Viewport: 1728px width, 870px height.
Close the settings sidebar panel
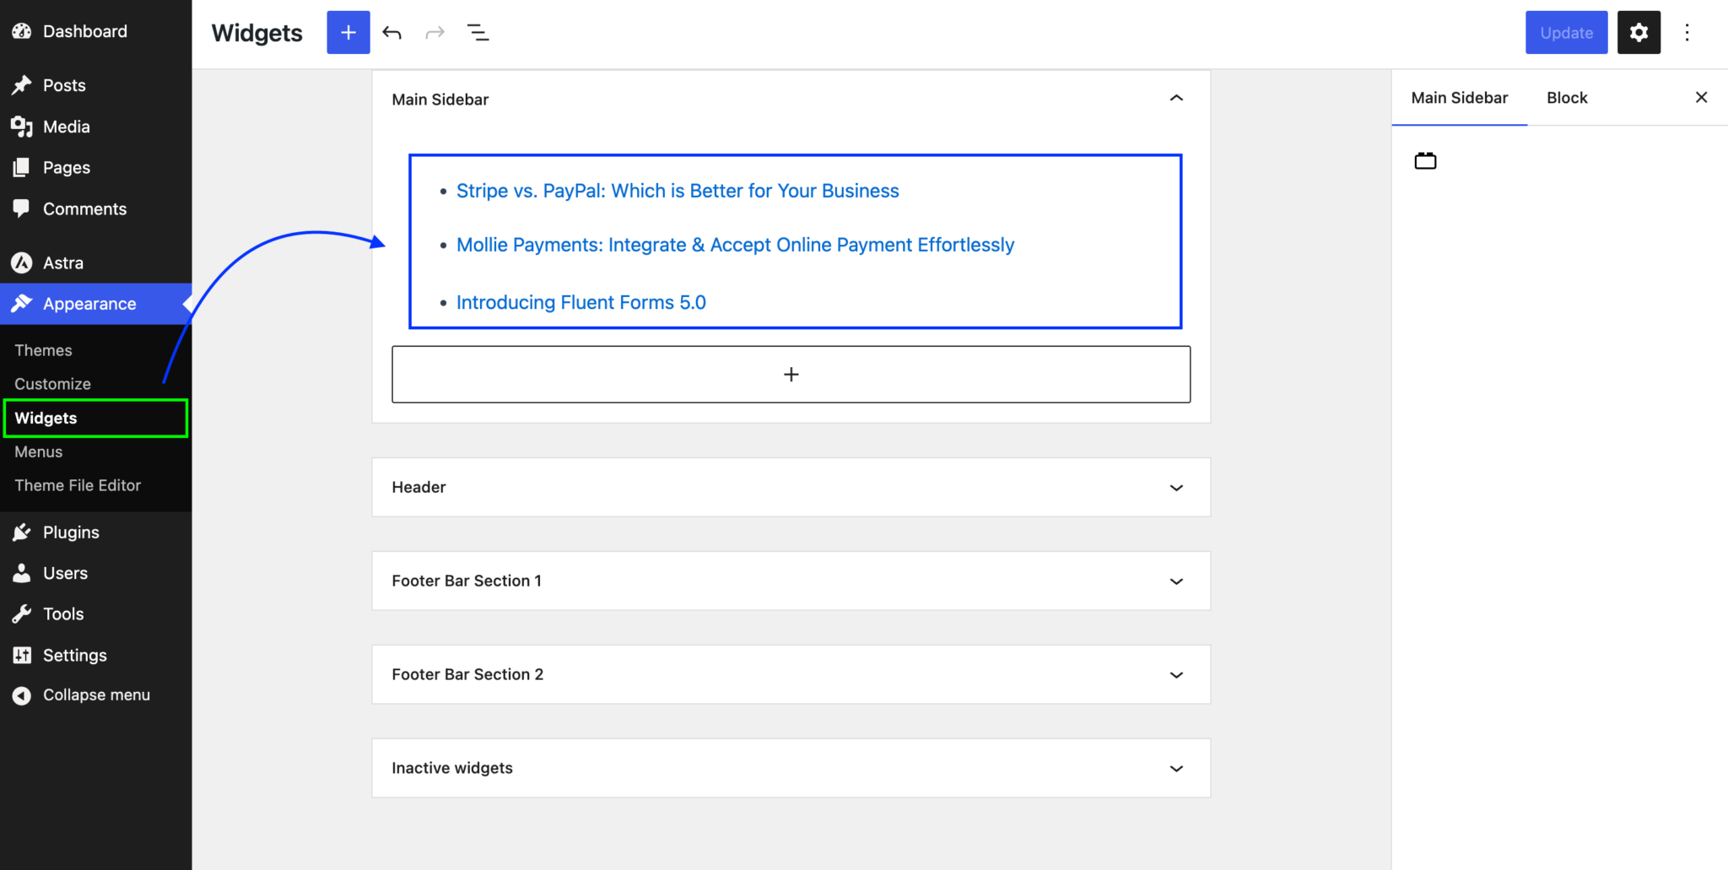1701,98
